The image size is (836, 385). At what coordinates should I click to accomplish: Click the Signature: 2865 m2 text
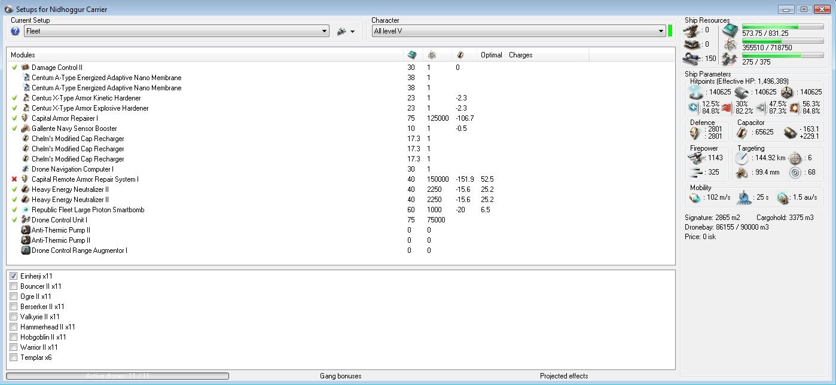pyautogui.click(x=712, y=218)
